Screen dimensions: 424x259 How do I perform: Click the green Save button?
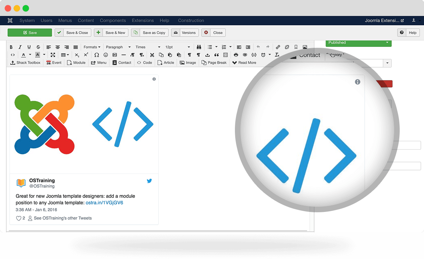(x=30, y=33)
